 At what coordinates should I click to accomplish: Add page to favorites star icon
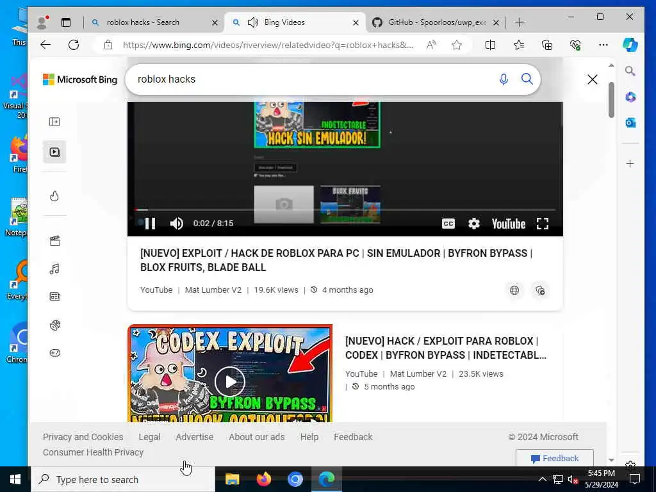457,45
